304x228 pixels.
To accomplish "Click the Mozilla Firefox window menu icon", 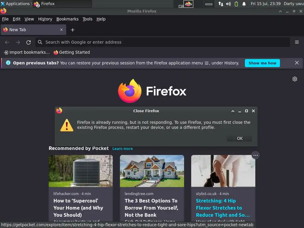I will coord(3,11).
